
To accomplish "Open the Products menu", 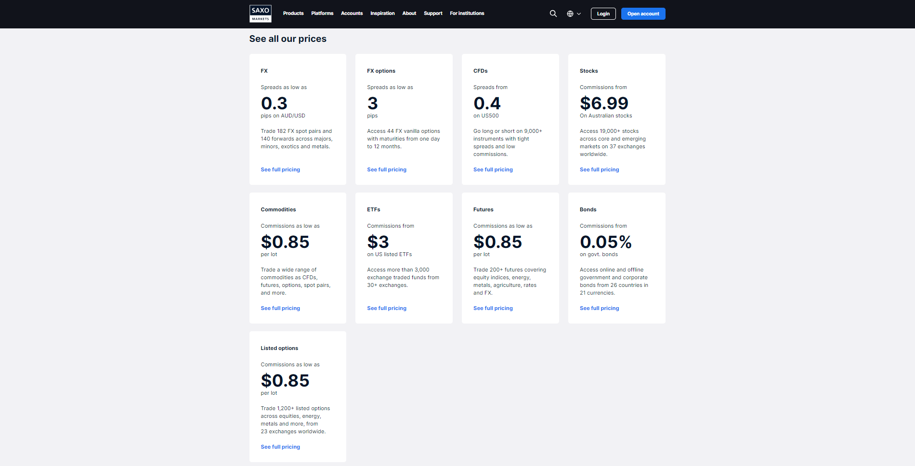I will pyautogui.click(x=293, y=13).
